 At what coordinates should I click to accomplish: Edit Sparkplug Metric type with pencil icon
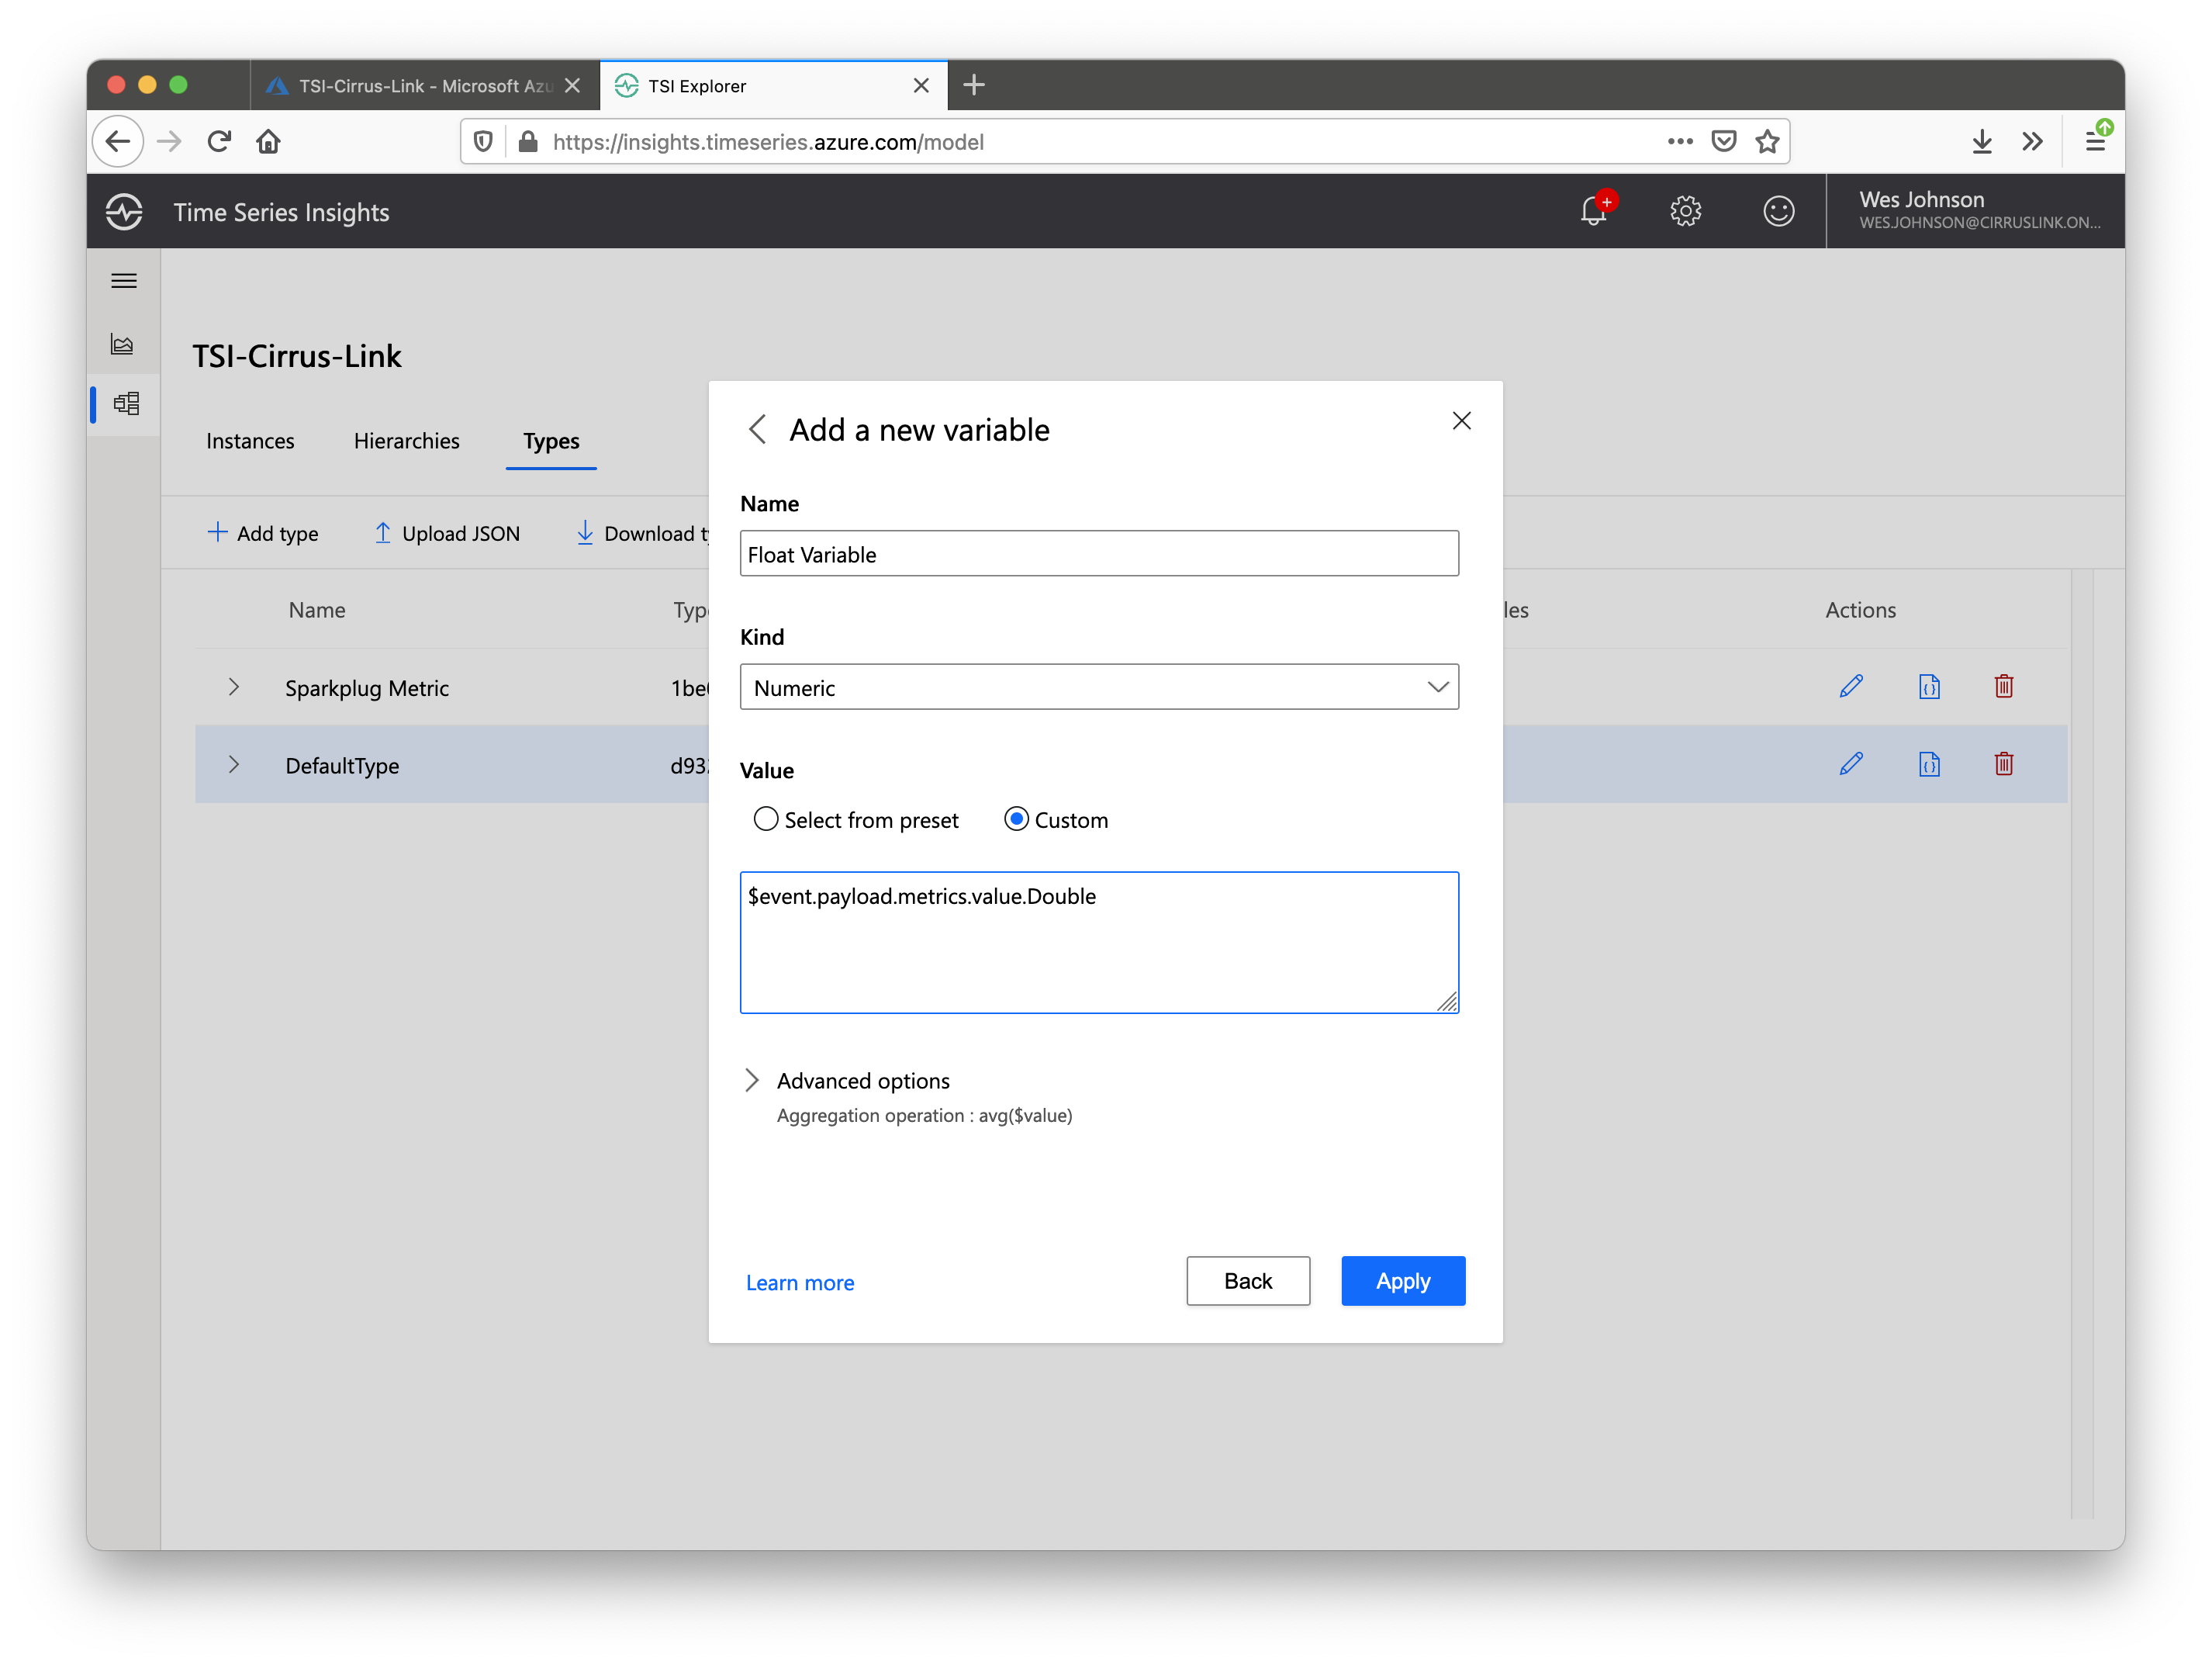(x=1850, y=687)
